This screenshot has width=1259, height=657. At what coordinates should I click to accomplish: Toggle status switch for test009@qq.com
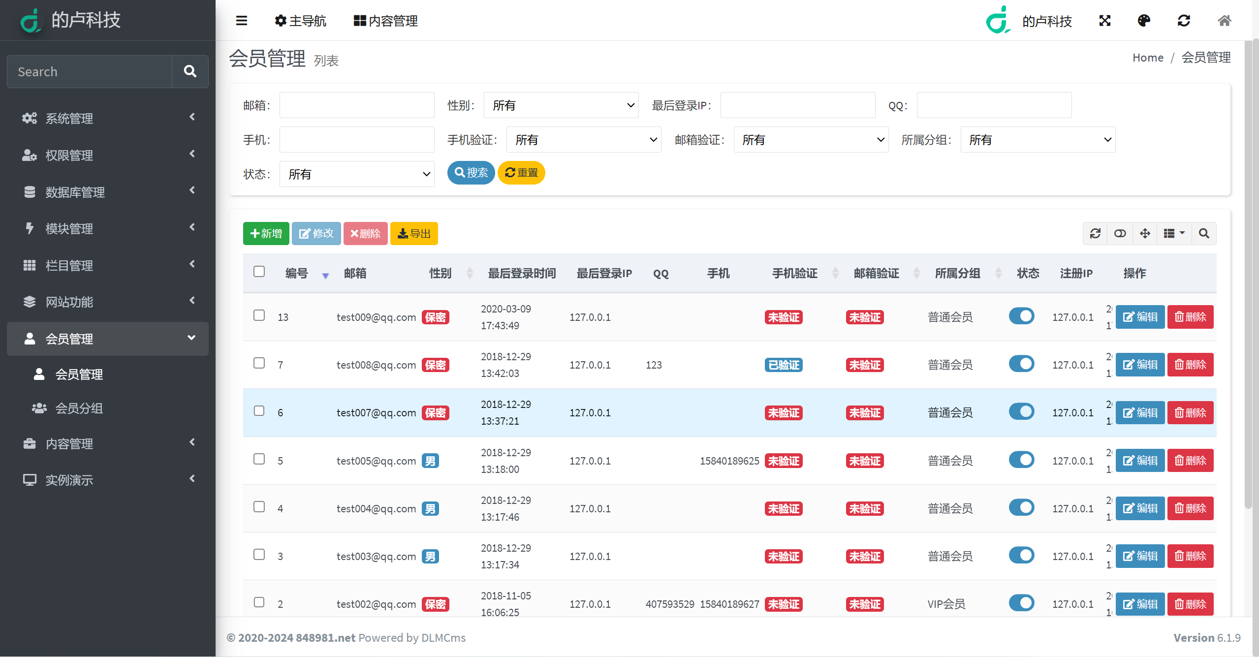point(1021,316)
